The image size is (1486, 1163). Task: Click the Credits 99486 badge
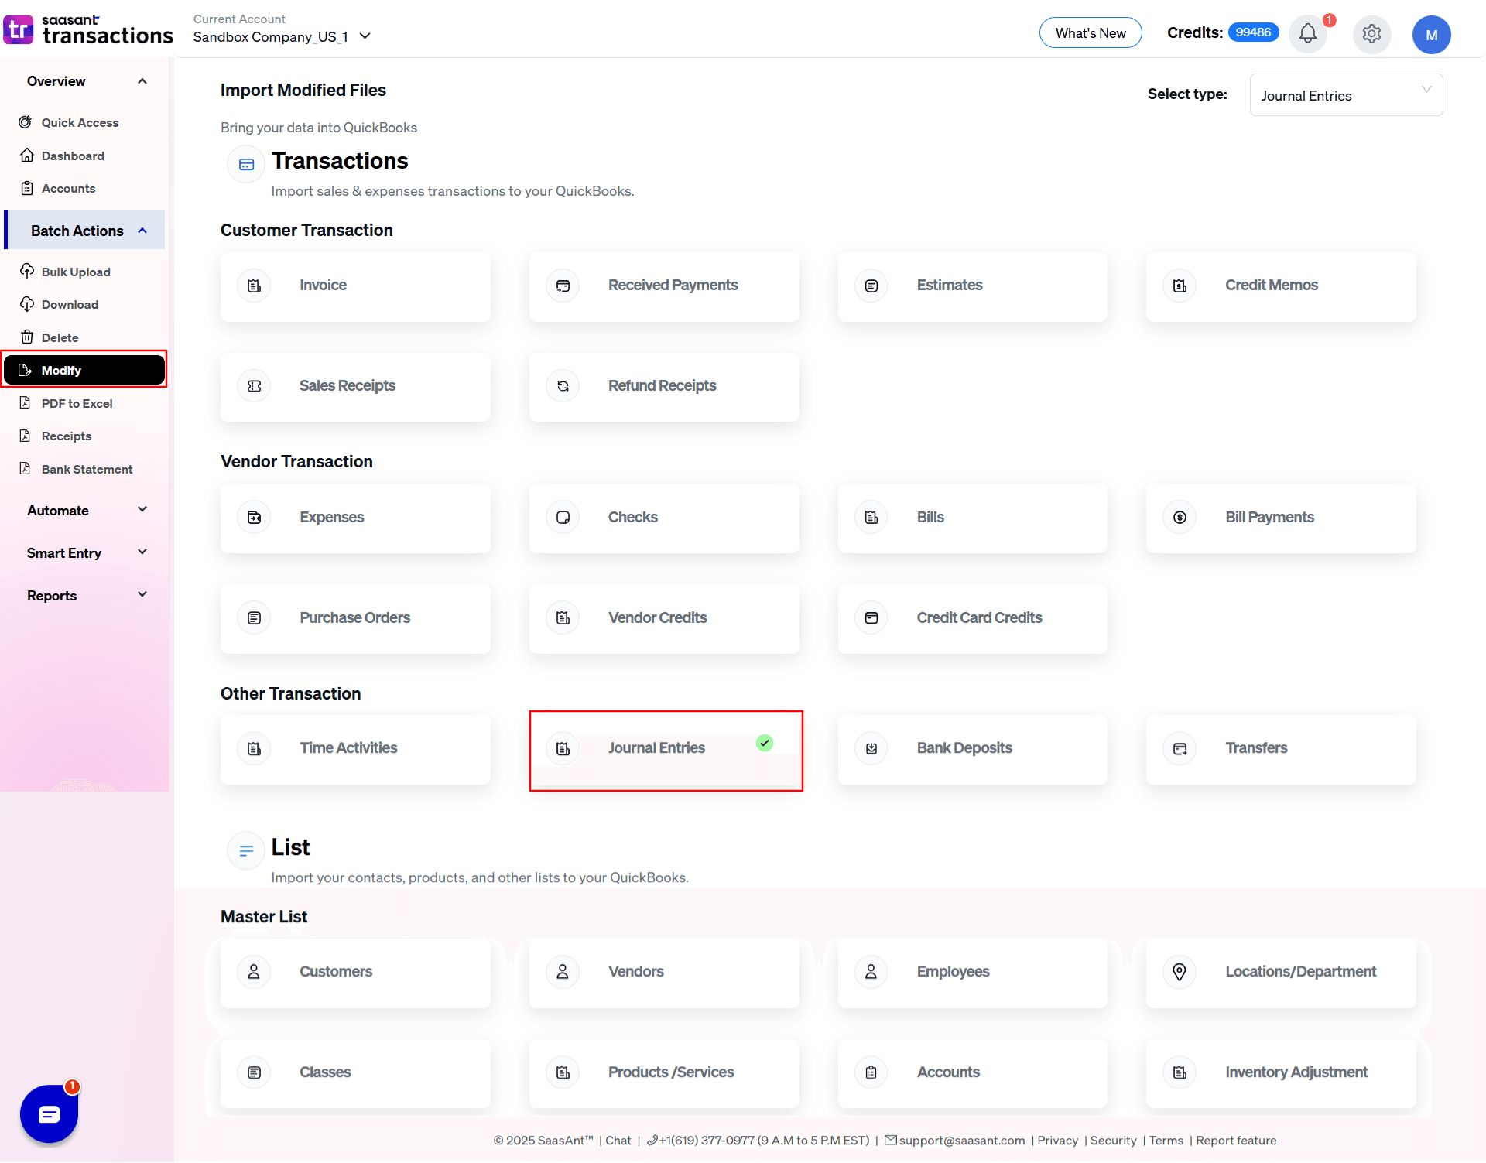(x=1253, y=32)
